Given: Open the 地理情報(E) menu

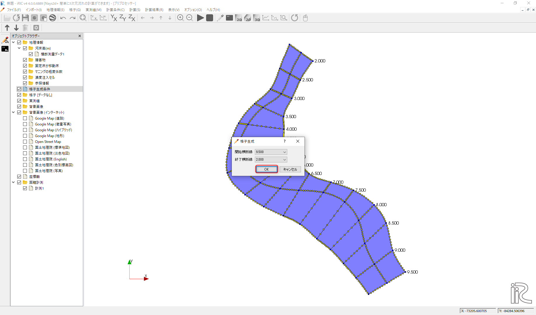Looking at the screenshot, I should [x=55, y=10].
